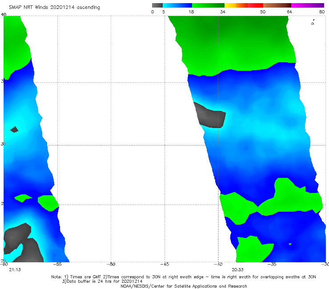The image size is (329, 289).
Task: Click longitude axis label -55
Action: coord(57,264)
